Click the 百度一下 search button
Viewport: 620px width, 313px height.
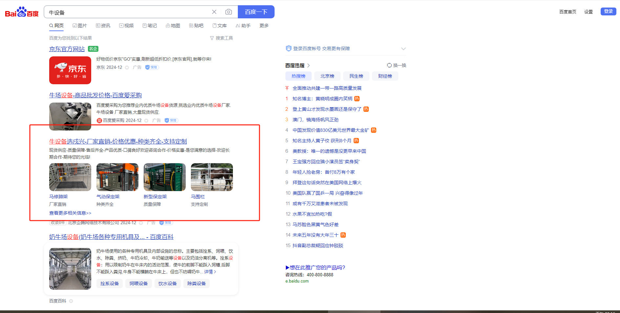tap(256, 12)
